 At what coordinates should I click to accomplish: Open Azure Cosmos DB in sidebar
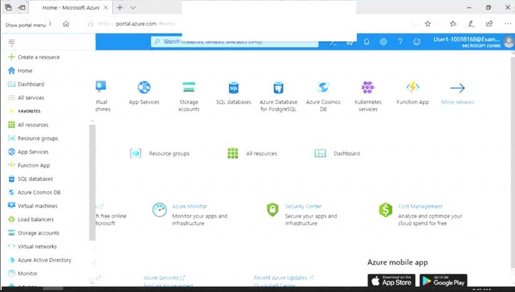pos(34,192)
